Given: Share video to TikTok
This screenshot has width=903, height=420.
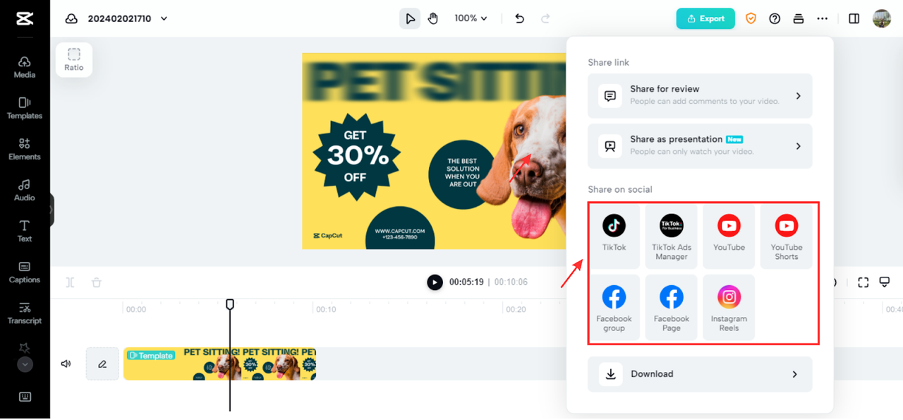Looking at the screenshot, I should click(x=614, y=236).
